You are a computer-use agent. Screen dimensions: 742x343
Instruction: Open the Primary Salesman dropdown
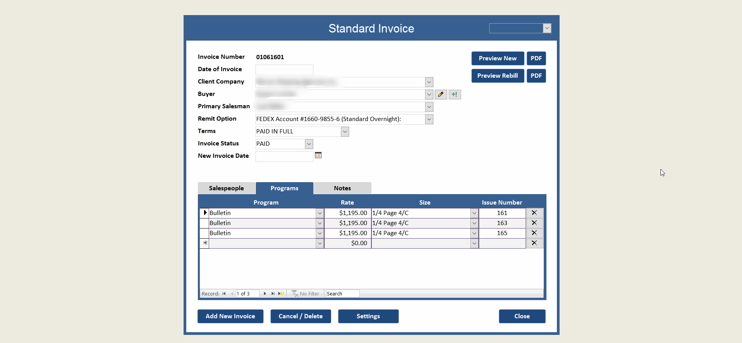pyautogui.click(x=429, y=107)
